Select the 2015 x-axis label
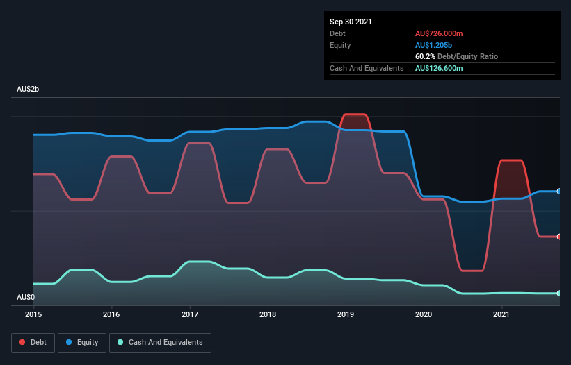571x365 pixels. click(x=33, y=314)
